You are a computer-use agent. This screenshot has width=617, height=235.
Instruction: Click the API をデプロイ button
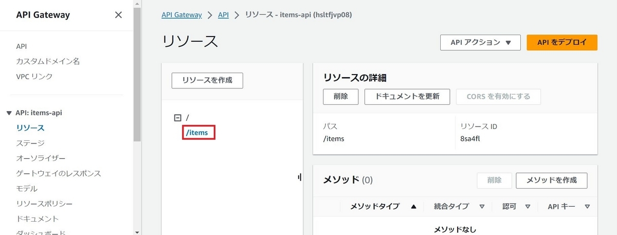coord(562,43)
